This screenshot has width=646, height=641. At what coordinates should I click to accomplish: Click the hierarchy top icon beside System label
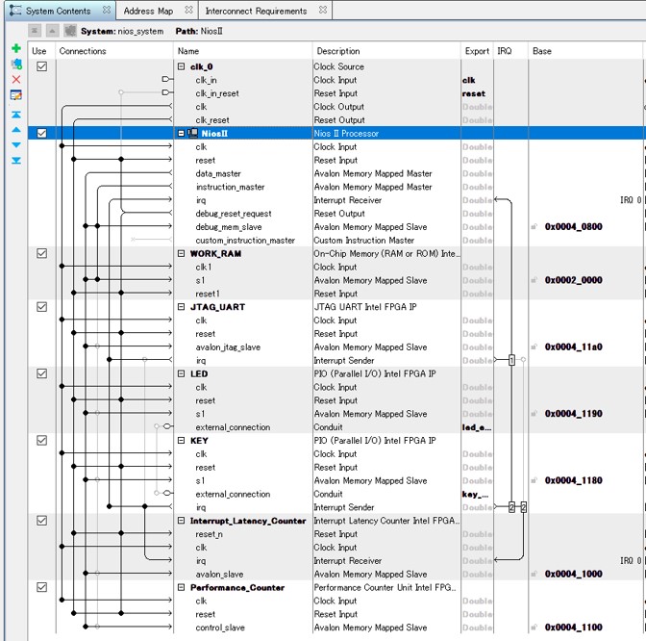pos(35,31)
